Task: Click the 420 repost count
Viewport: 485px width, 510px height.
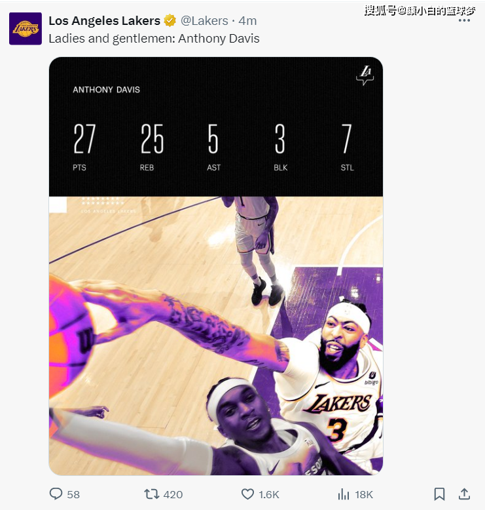Action: pos(173,494)
